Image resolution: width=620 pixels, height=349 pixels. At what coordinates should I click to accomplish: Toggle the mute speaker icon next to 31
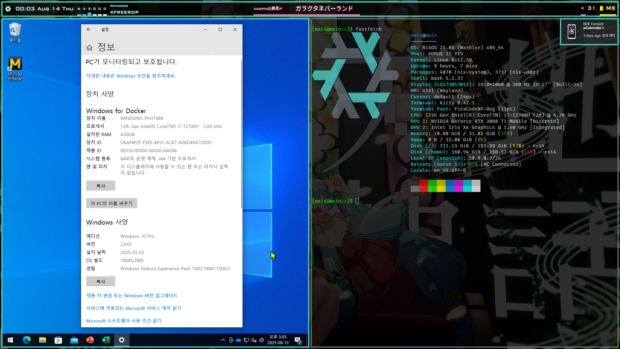click(583, 8)
